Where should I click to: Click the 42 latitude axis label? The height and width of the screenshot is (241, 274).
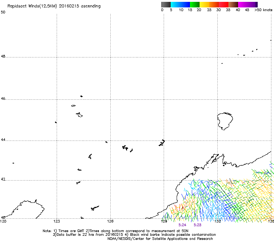pos(3,179)
